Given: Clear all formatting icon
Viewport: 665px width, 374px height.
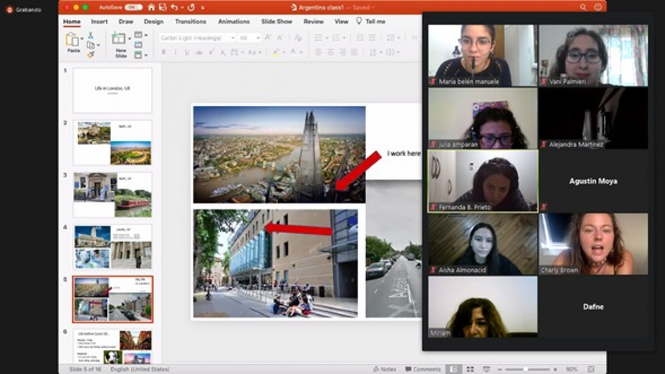Looking at the screenshot, I should pos(298,38).
